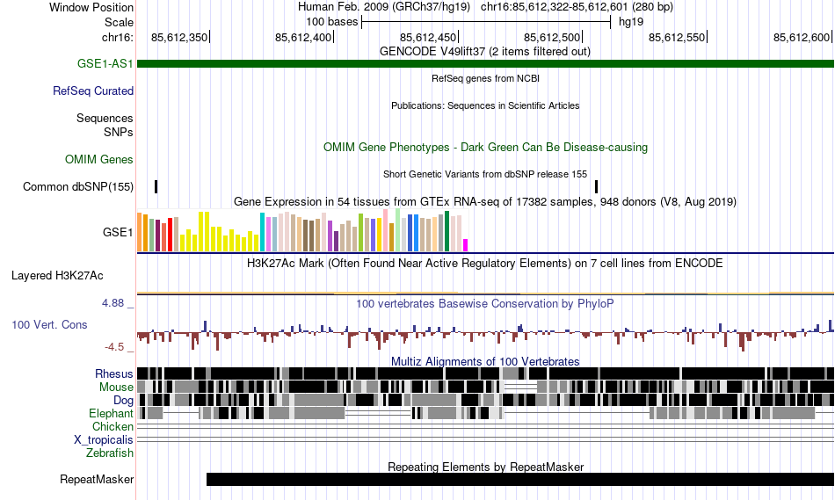Open Publications: Sequences in Scientific Articles title
835x500 pixels.
coord(485,105)
